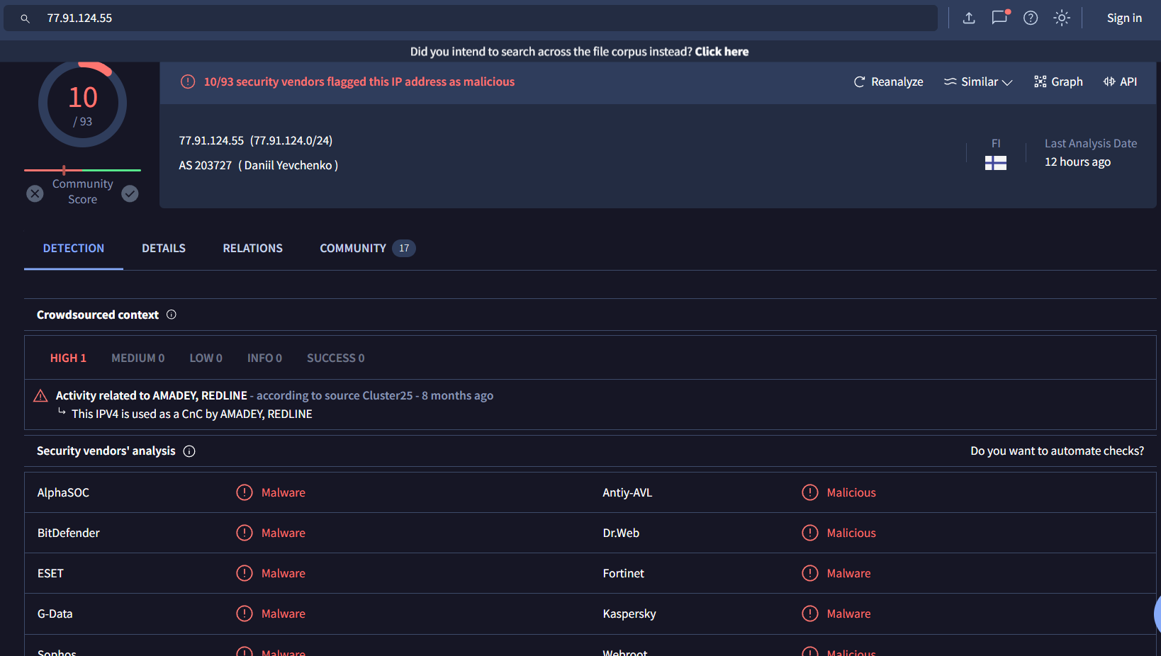Click the Graph icon button
The width and height of the screenshot is (1161, 656).
pyautogui.click(x=1058, y=82)
